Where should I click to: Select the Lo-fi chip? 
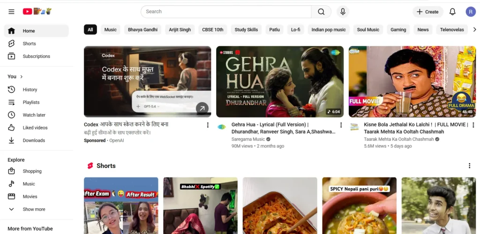pyautogui.click(x=296, y=29)
